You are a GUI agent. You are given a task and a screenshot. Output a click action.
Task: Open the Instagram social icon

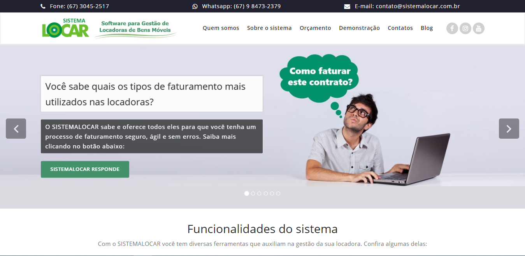tap(465, 28)
